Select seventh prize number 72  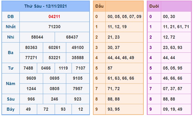click(46, 109)
